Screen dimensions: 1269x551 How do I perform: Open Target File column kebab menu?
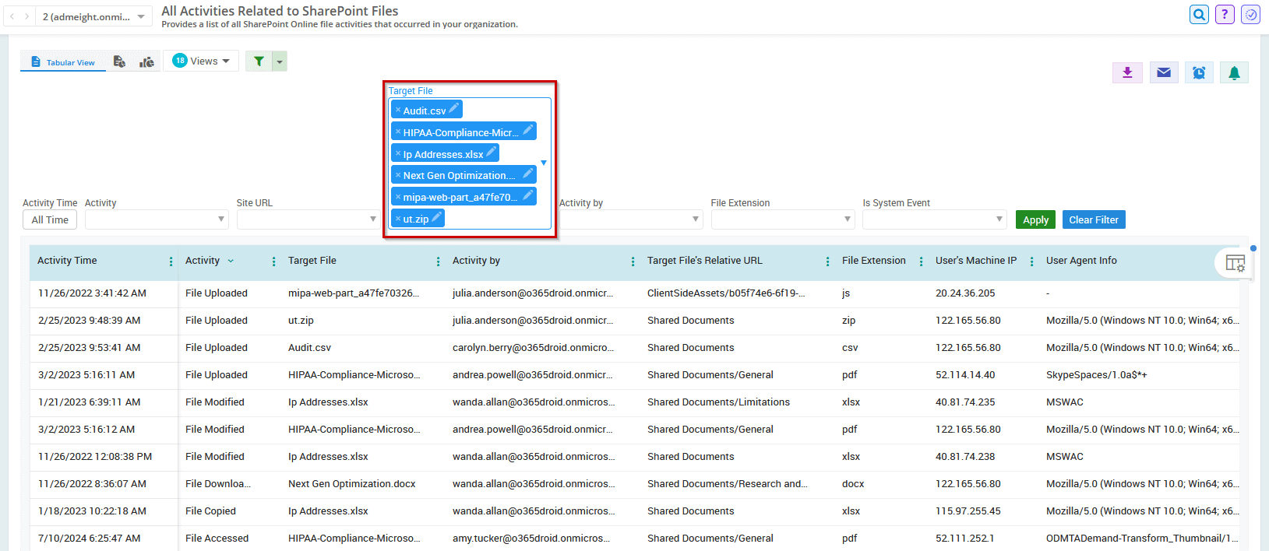(x=438, y=261)
